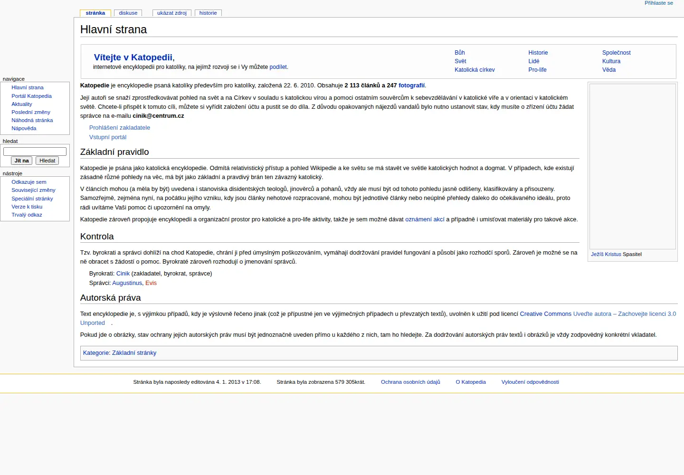This screenshot has width=684, height=475.
Task: Open a 'Náhodná stránka' random page
Action: [x=32, y=120]
